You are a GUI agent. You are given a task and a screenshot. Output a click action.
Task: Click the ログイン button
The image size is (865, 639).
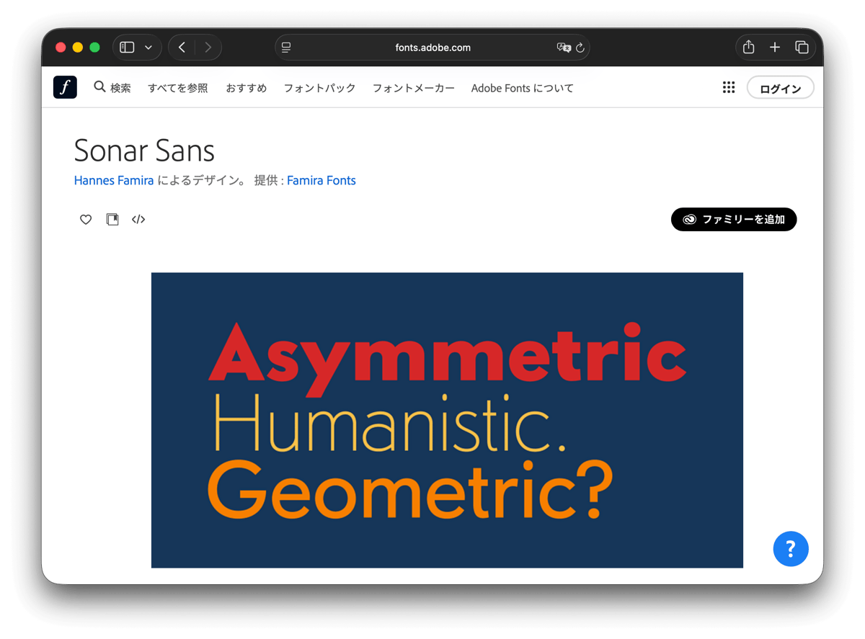781,88
